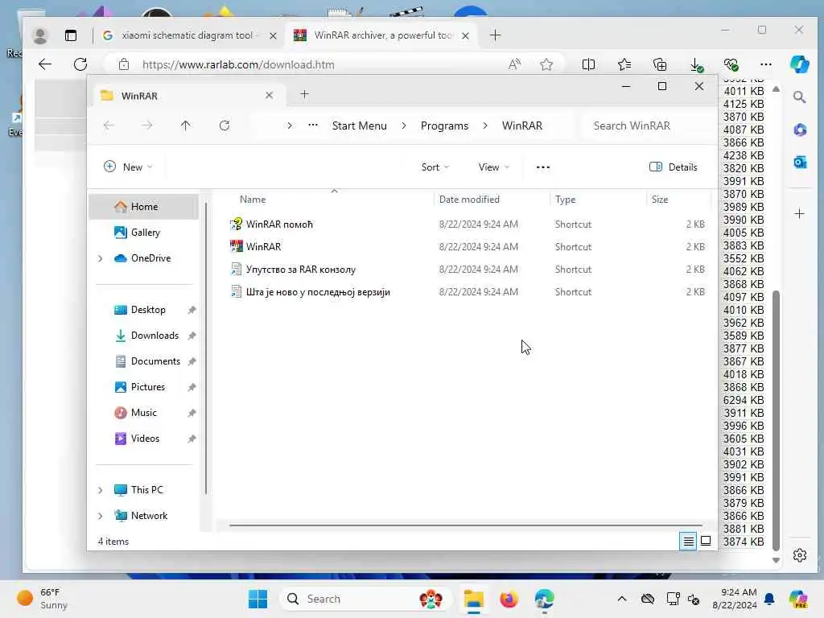Open Edge tab actions menu icon
The width and height of the screenshot is (824, 618).
point(71,35)
